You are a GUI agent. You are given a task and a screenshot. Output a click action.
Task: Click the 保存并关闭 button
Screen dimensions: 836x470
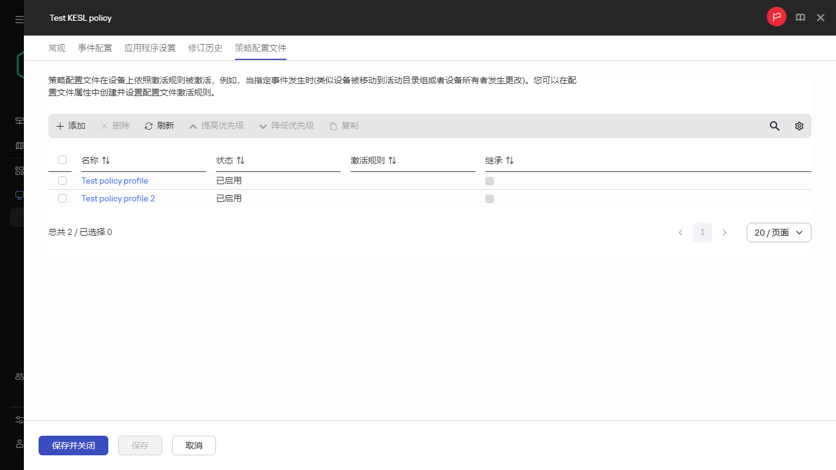(73, 446)
